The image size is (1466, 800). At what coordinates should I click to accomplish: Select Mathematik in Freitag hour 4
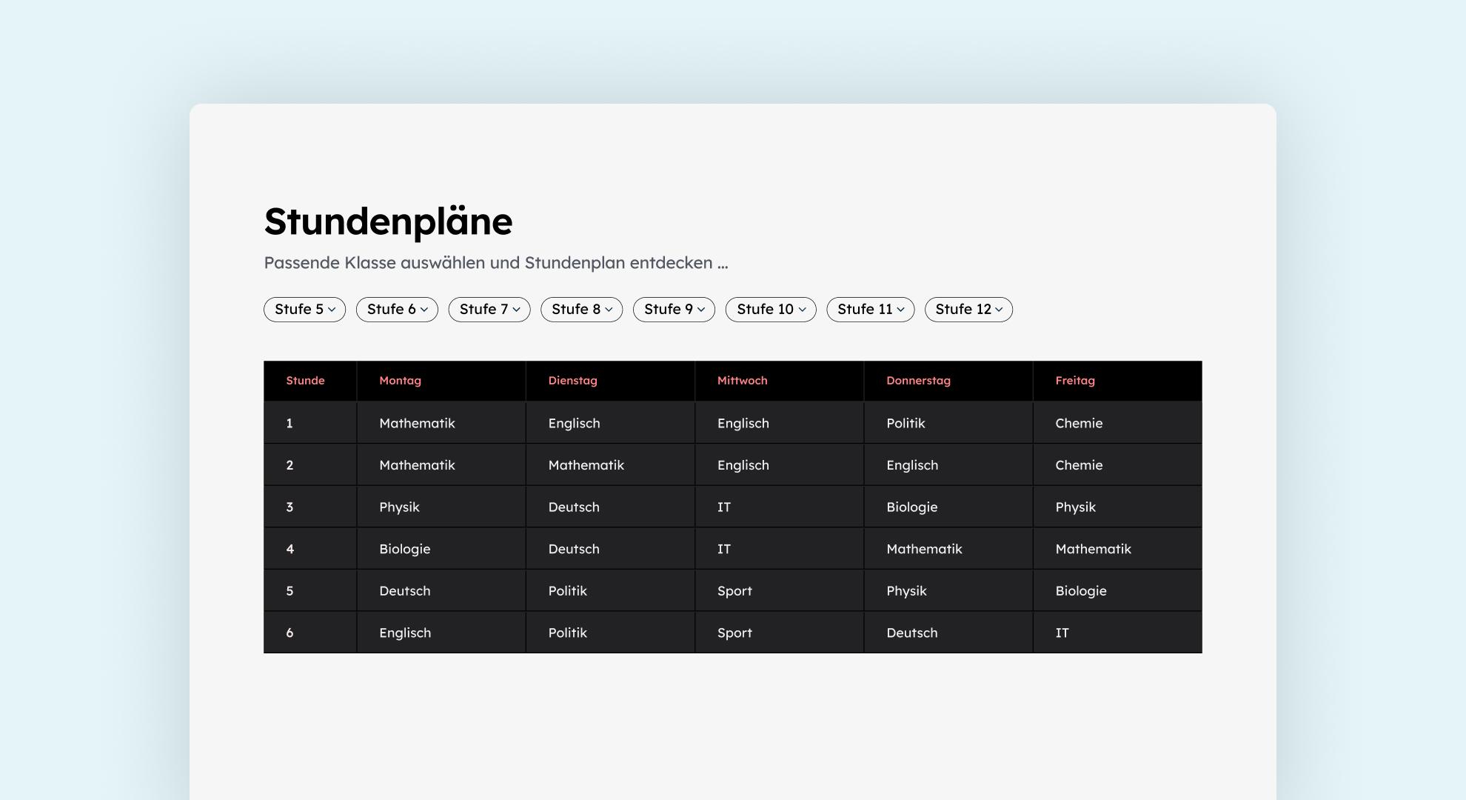1117,549
